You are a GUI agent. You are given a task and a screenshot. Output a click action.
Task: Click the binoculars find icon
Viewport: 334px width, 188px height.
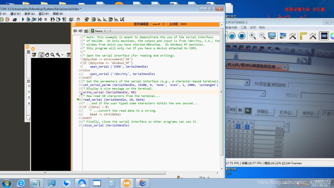click(x=14, y=20)
